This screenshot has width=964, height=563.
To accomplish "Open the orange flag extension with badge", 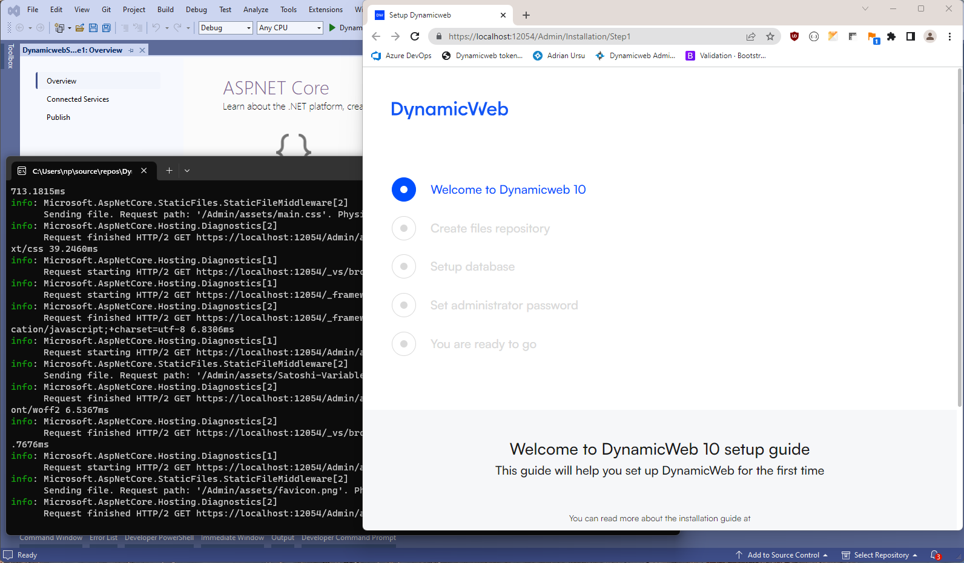I will (873, 38).
